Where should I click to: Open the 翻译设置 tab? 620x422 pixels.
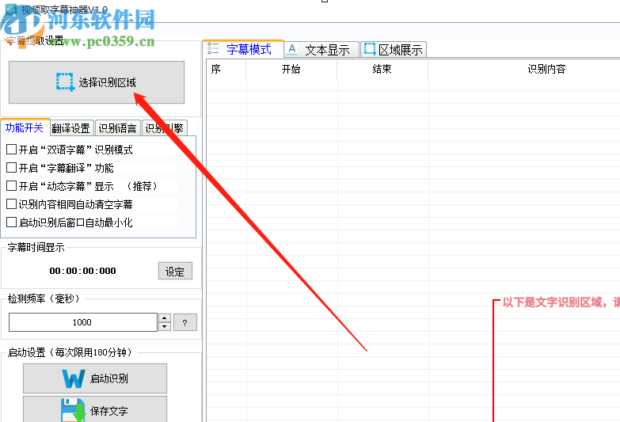pos(71,128)
